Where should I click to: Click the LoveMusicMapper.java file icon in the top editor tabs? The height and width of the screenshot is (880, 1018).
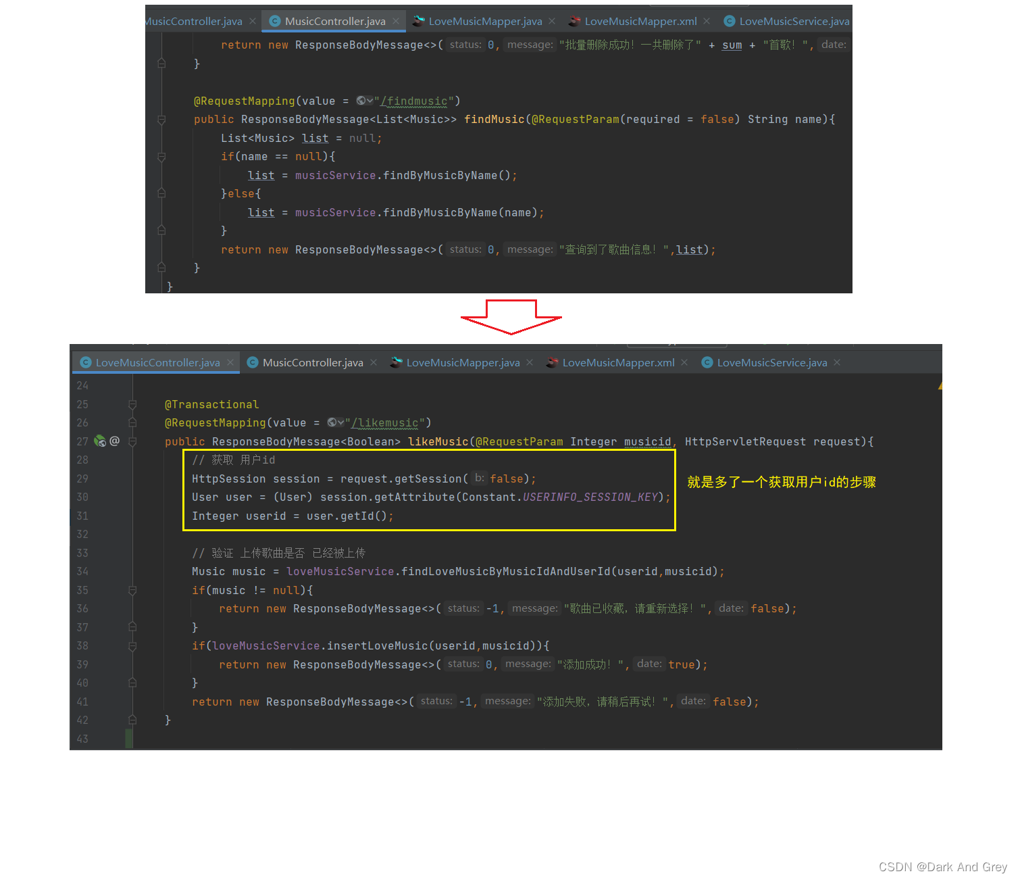pyautogui.click(x=419, y=21)
